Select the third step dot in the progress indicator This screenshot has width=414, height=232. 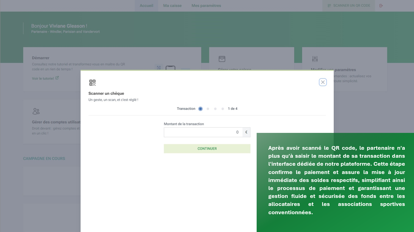point(215,109)
